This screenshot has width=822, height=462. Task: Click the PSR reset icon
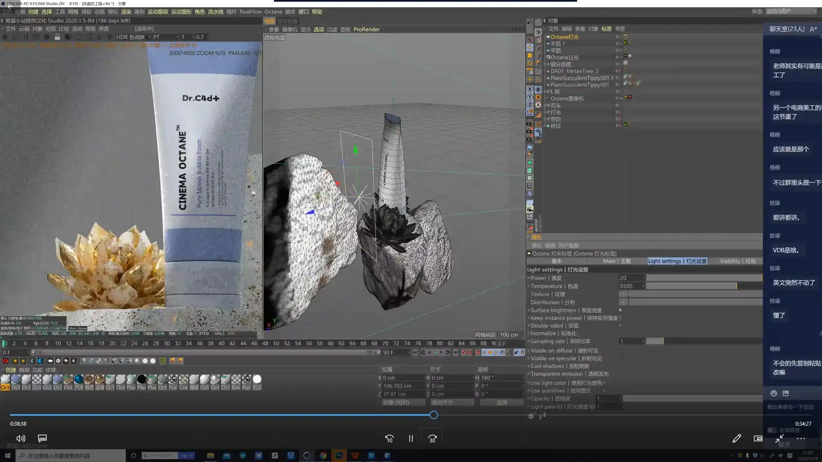coord(530,71)
